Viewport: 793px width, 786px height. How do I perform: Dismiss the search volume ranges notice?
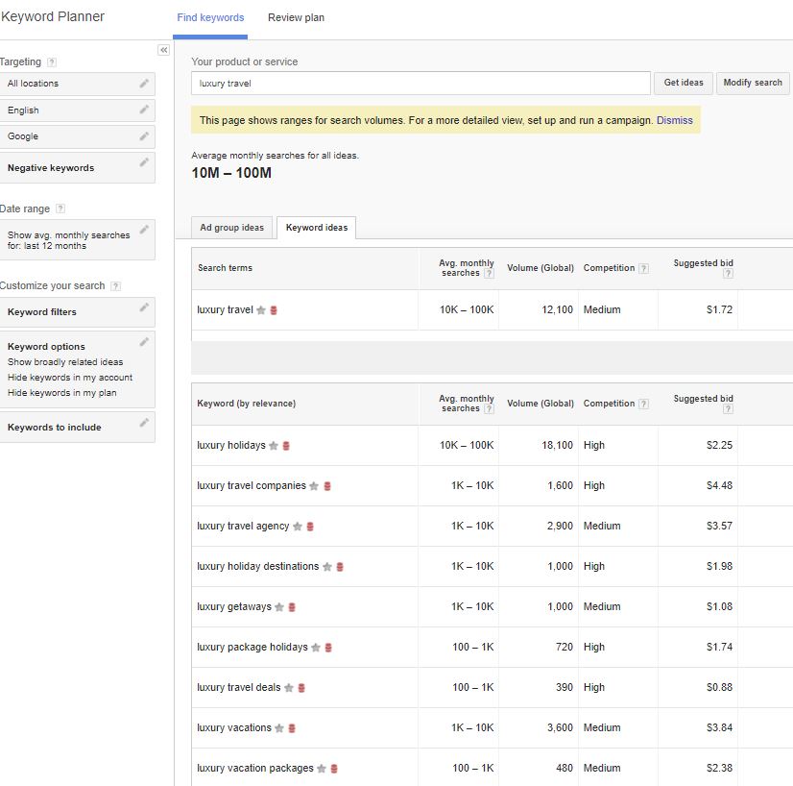tap(674, 120)
